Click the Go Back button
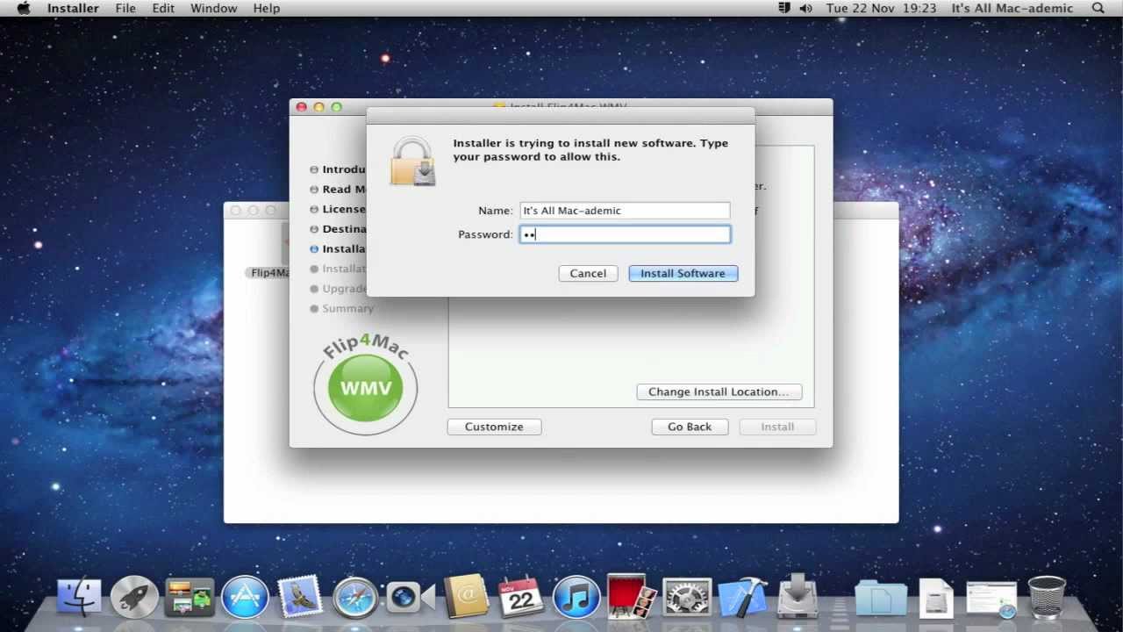This screenshot has height=632, width=1123. tap(690, 427)
